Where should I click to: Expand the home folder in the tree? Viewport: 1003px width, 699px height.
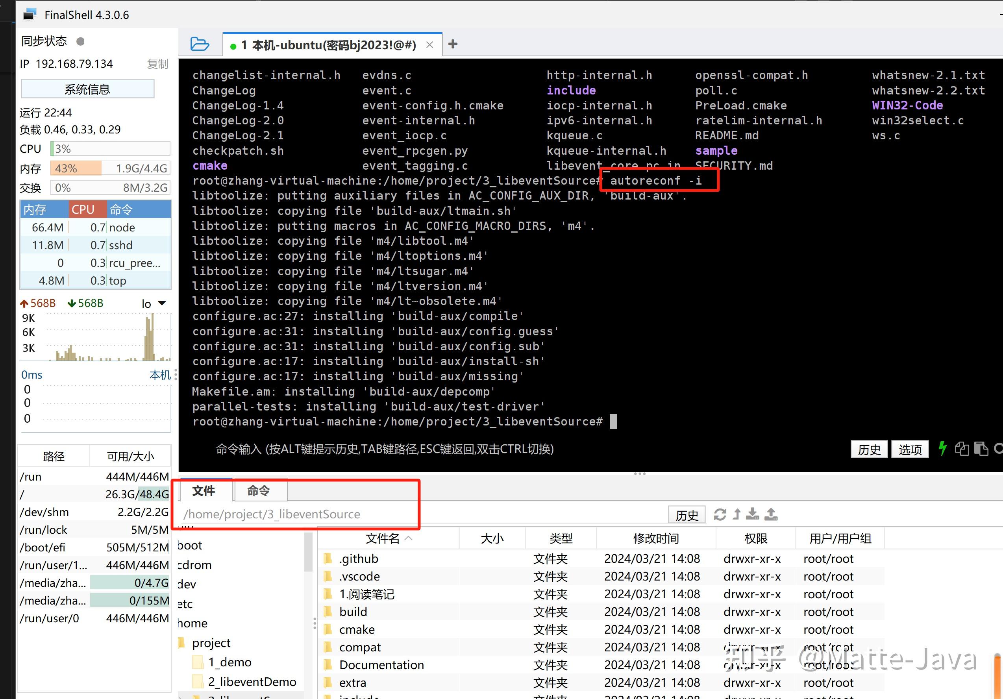point(192,623)
